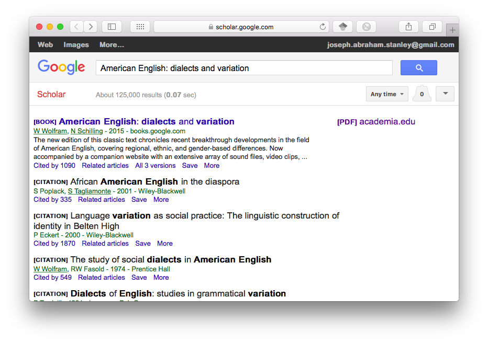Save the study of social dialects citation
The height and width of the screenshot is (343, 488).
click(139, 278)
